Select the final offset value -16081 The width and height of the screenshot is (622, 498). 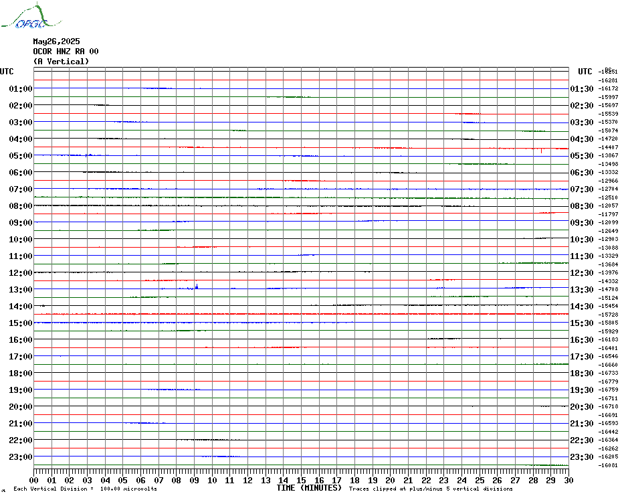(608, 465)
